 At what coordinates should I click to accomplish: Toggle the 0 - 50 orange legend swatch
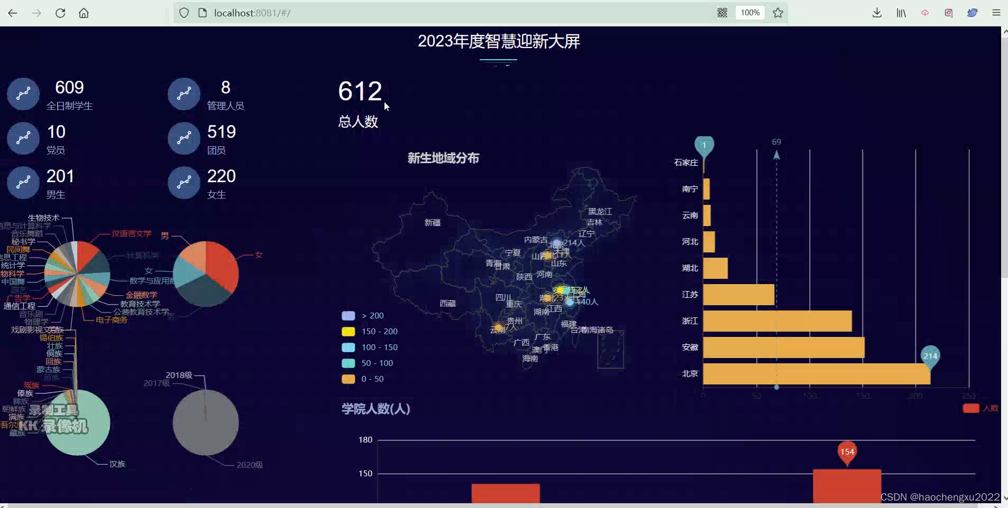pyautogui.click(x=349, y=379)
